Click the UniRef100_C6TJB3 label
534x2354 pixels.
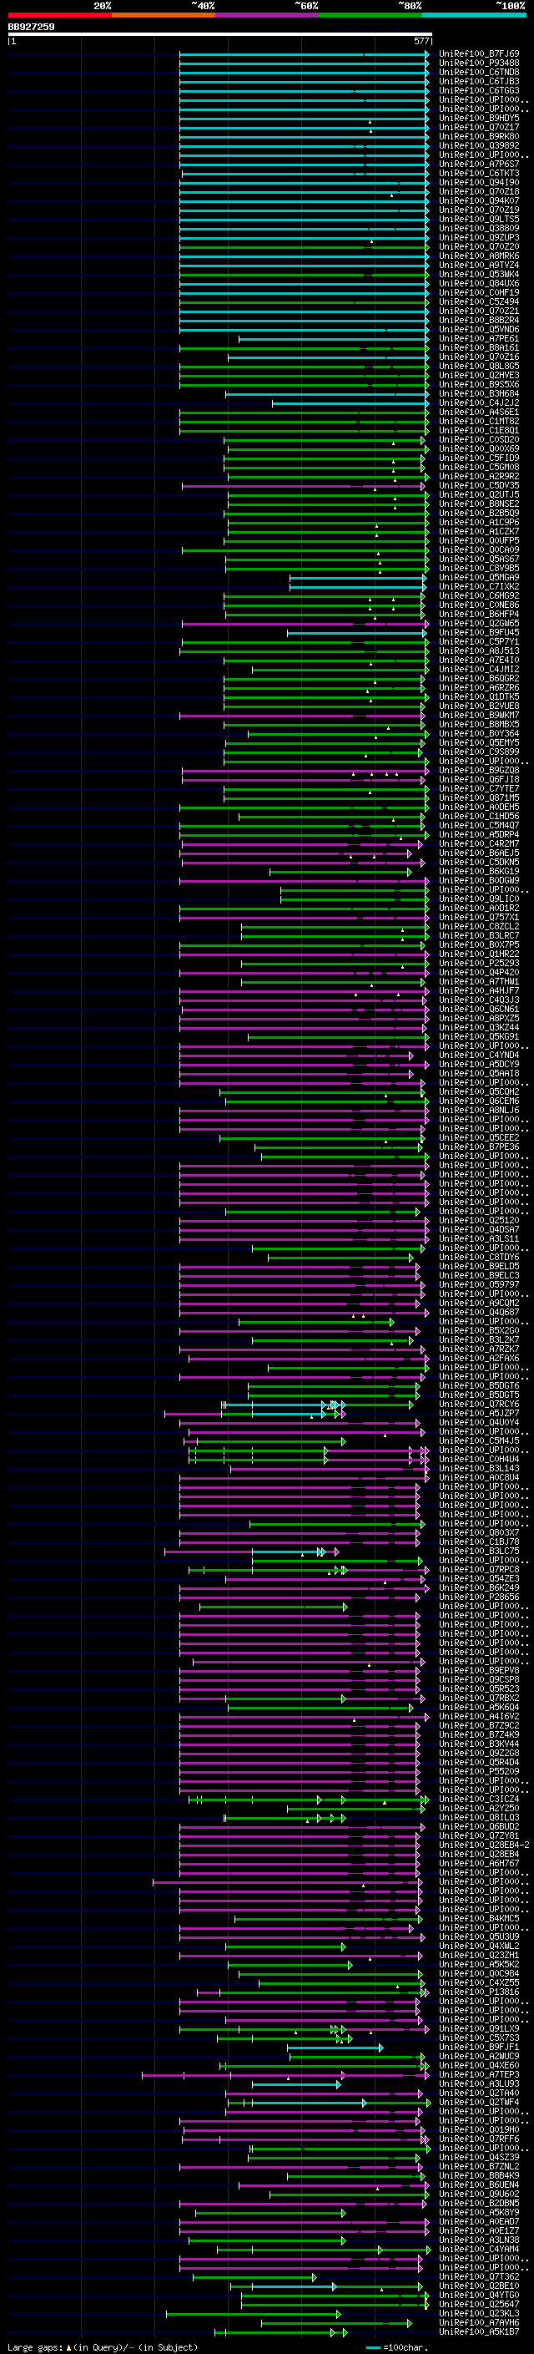[x=479, y=81]
